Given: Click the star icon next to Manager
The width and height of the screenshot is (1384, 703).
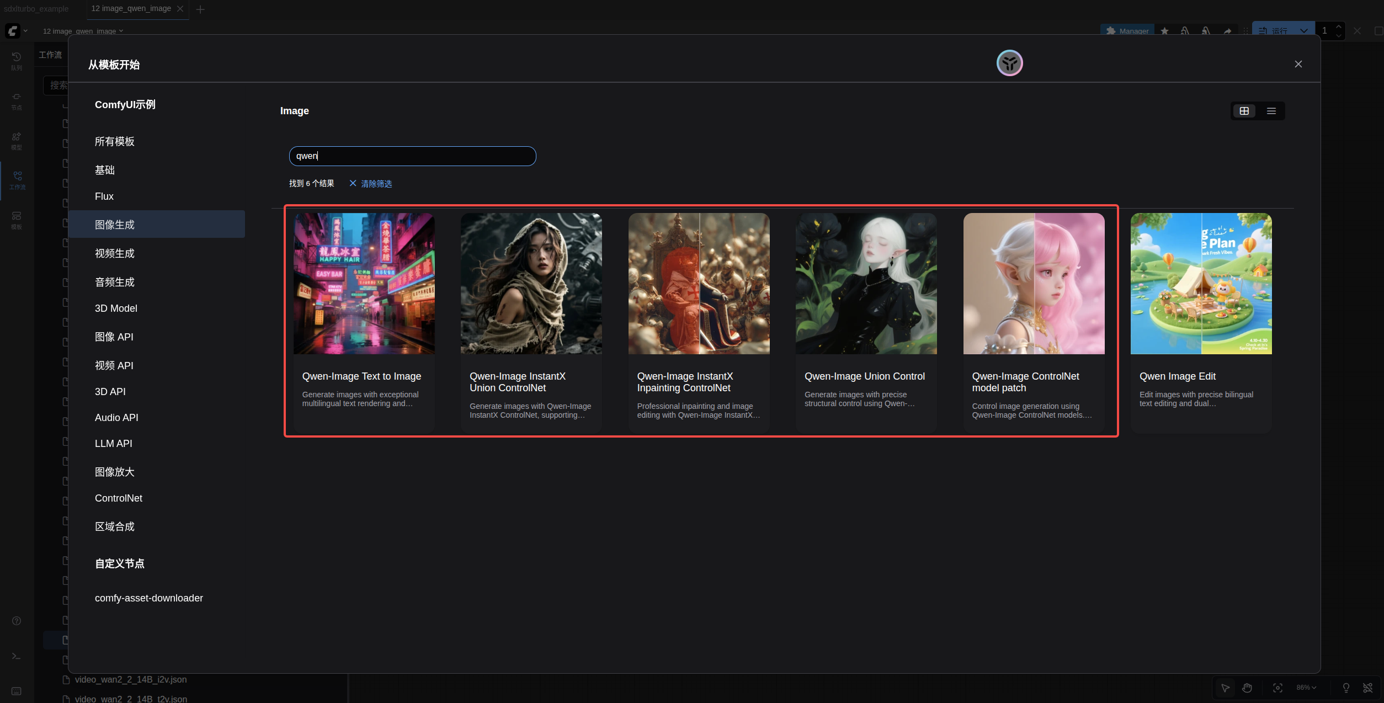Looking at the screenshot, I should click(x=1164, y=31).
